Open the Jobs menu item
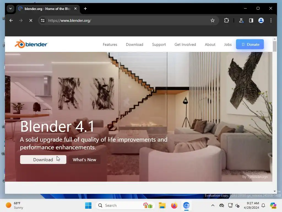 [228, 44]
